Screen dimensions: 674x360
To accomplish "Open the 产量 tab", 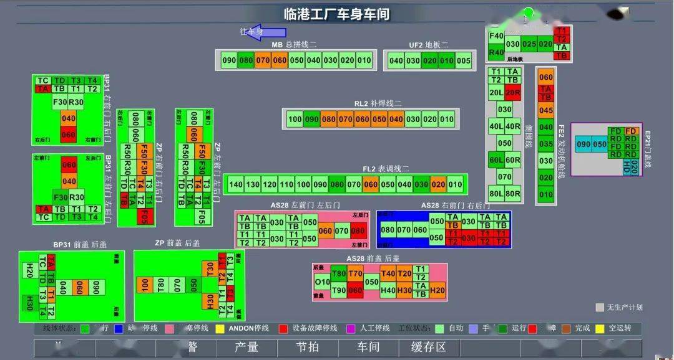I will (x=247, y=347).
